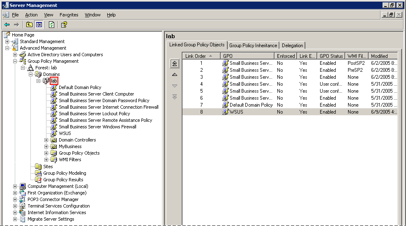406x226 pixels.
Task: Click the move link down arrow
Action: (175, 86)
